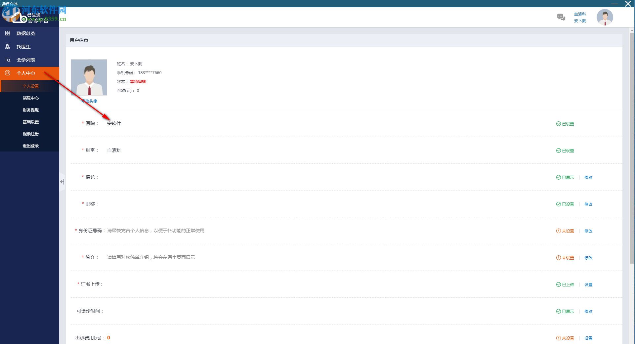Click 设置 on the 证书上传 row

click(588, 284)
